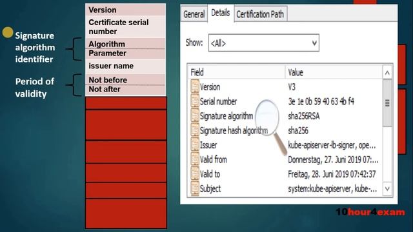The width and height of the screenshot is (413, 232).
Task: Select the Subject field row
Action: coord(285,188)
